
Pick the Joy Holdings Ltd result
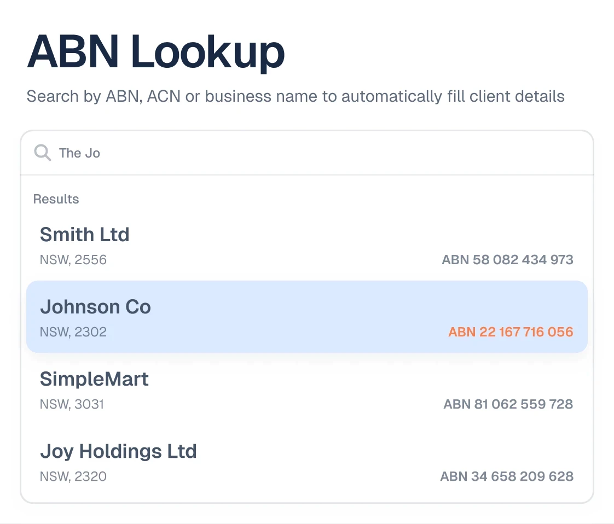pyautogui.click(x=307, y=461)
